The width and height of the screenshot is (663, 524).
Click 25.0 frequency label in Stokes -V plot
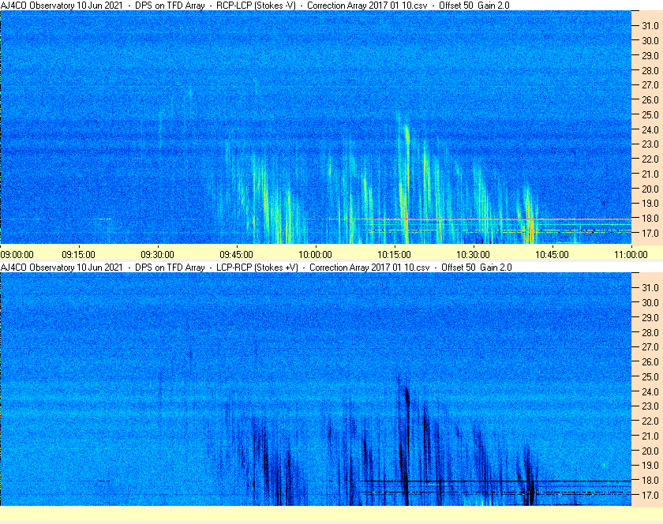click(650, 114)
